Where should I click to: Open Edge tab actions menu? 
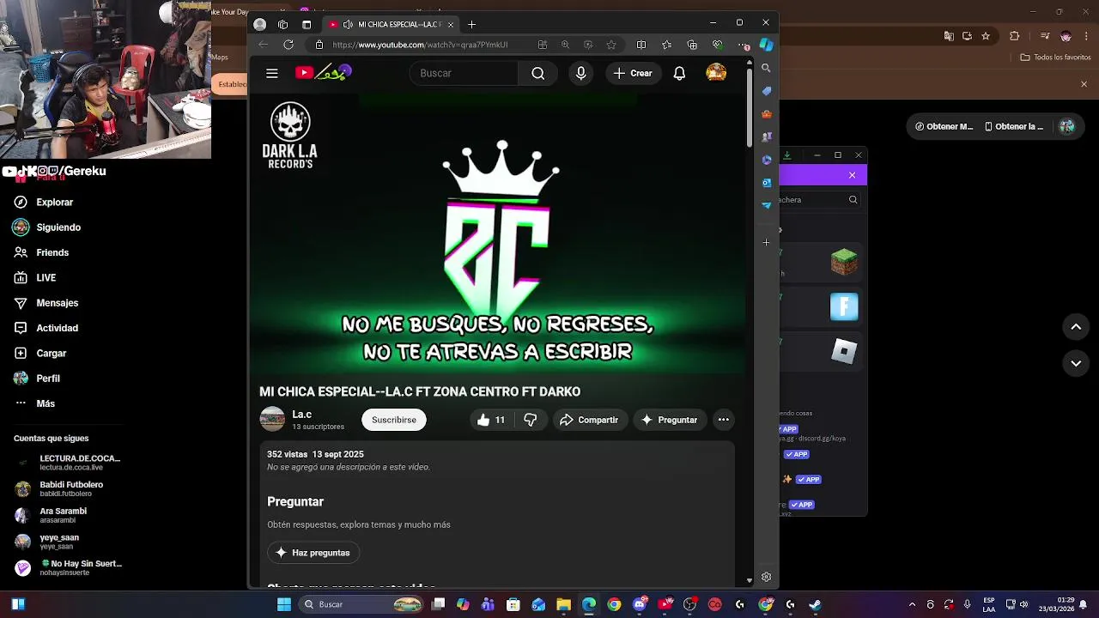[x=307, y=24]
